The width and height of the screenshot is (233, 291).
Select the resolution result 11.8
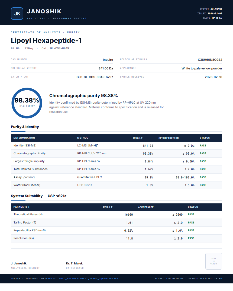(x=130, y=238)
